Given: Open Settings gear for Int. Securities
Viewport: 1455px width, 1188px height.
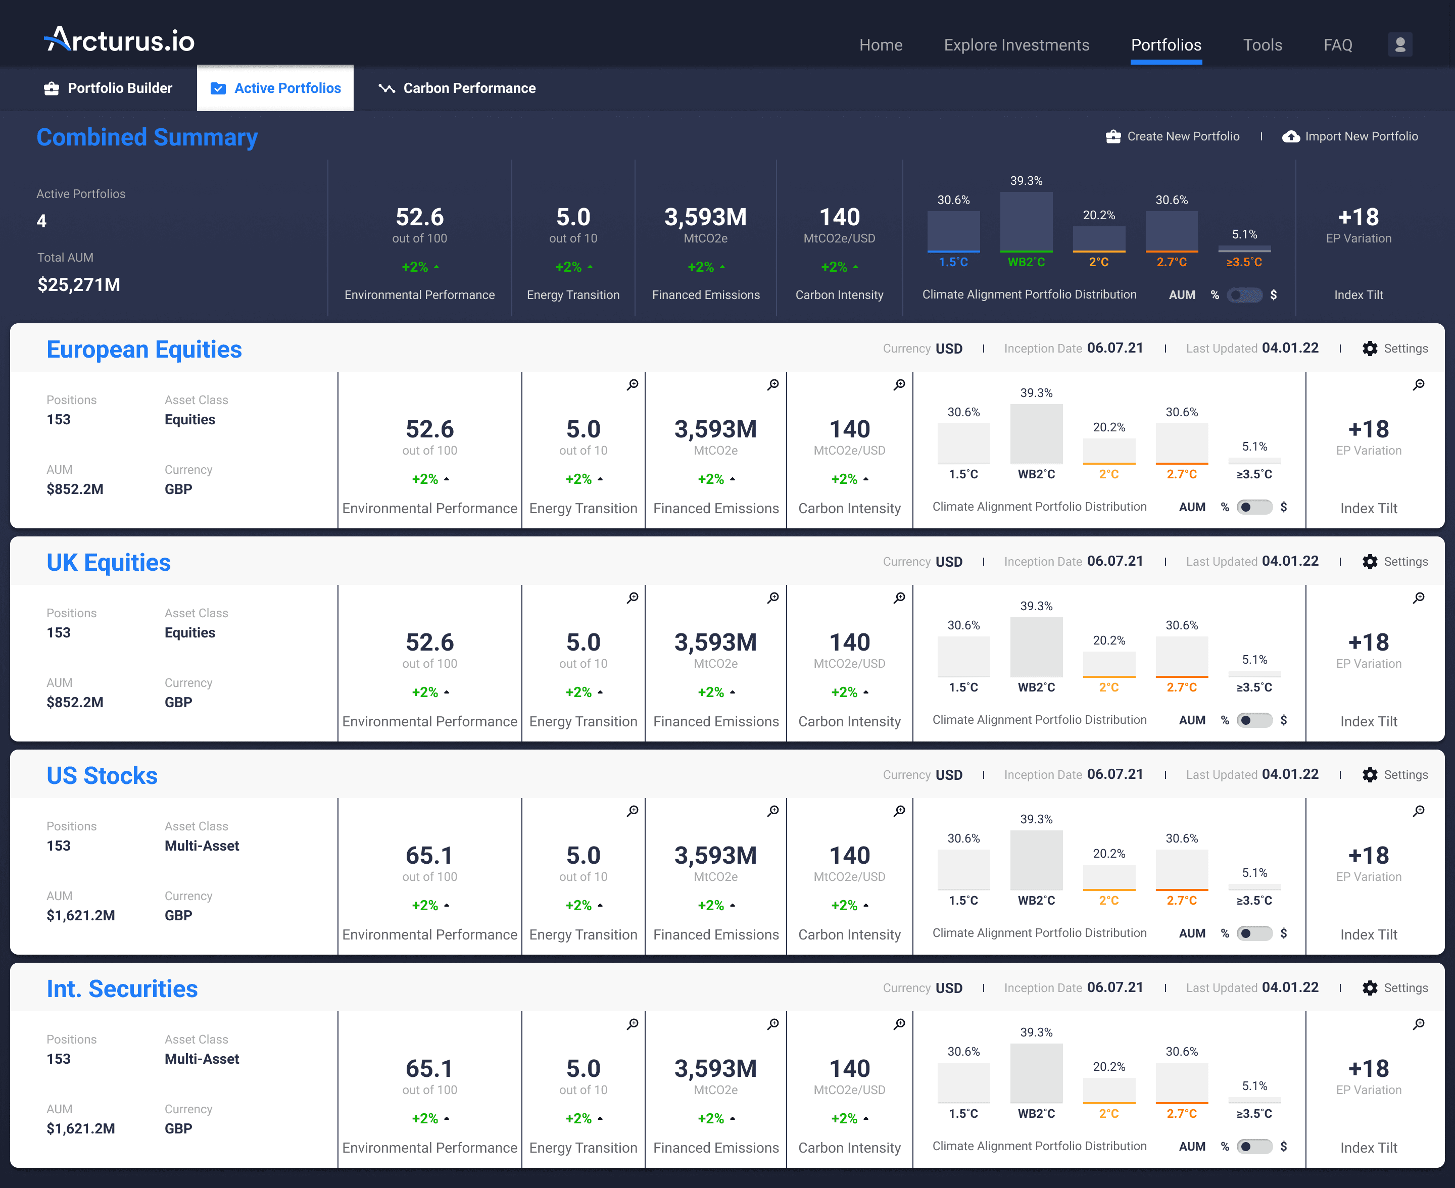Looking at the screenshot, I should [1370, 987].
